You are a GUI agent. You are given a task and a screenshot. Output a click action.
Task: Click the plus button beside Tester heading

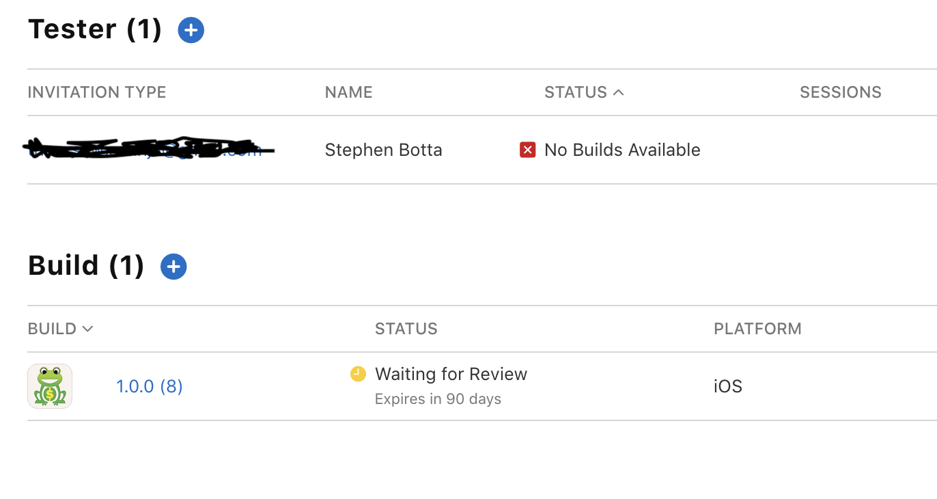tap(191, 30)
